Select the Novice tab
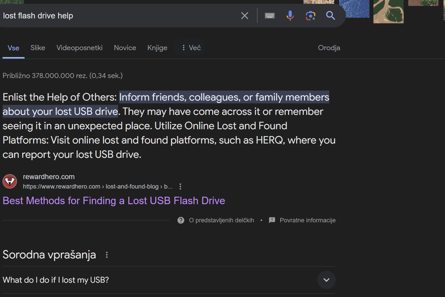The height and width of the screenshot is (297, 445). [x=125, y=48]
